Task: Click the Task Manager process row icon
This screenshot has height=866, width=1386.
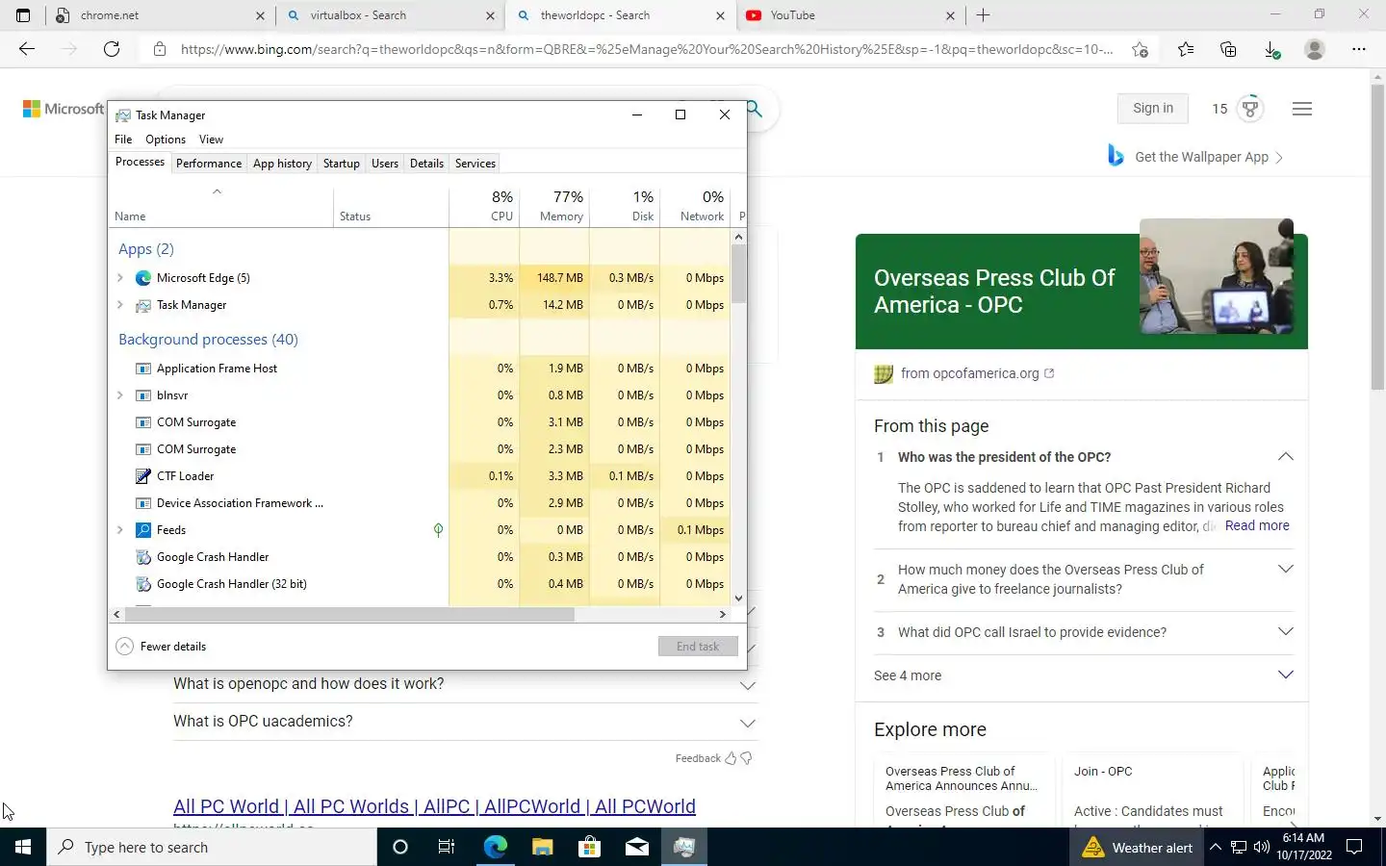Action: (143, 305)
